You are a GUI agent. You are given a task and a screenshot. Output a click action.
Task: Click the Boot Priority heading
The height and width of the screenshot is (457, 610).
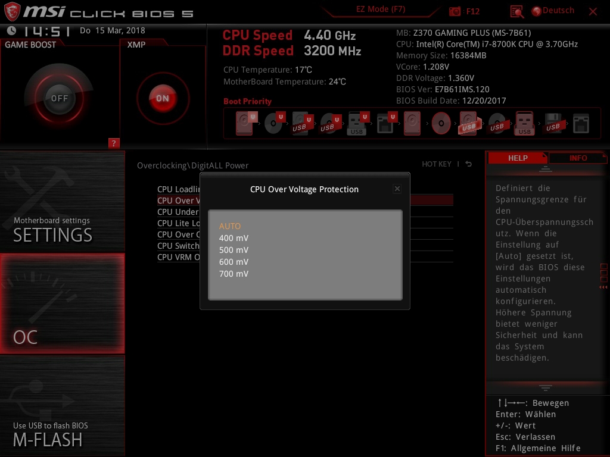pyautogui.click(x=247, y=101)
